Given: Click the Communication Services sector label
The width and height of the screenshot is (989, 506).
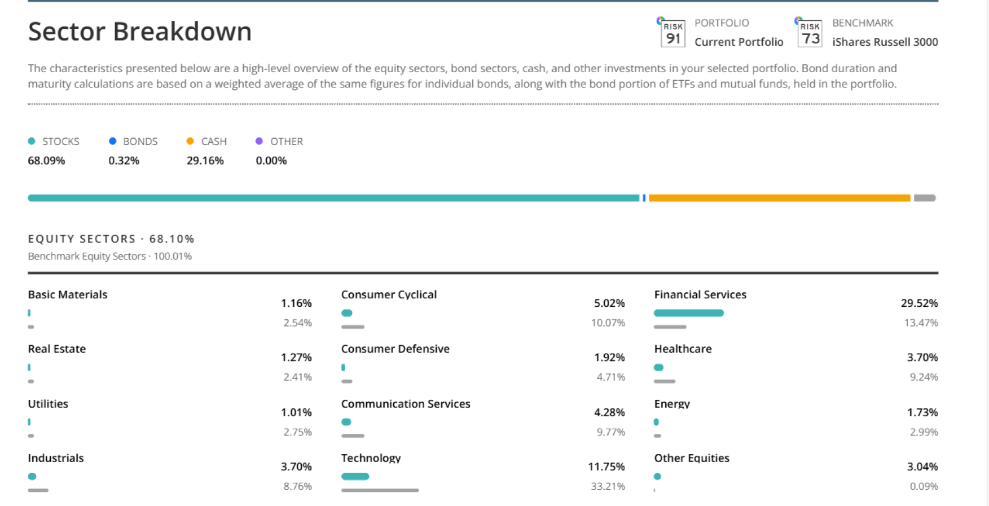Looking at the screenshot, I should pyautogui.click(x=405, y=403).
